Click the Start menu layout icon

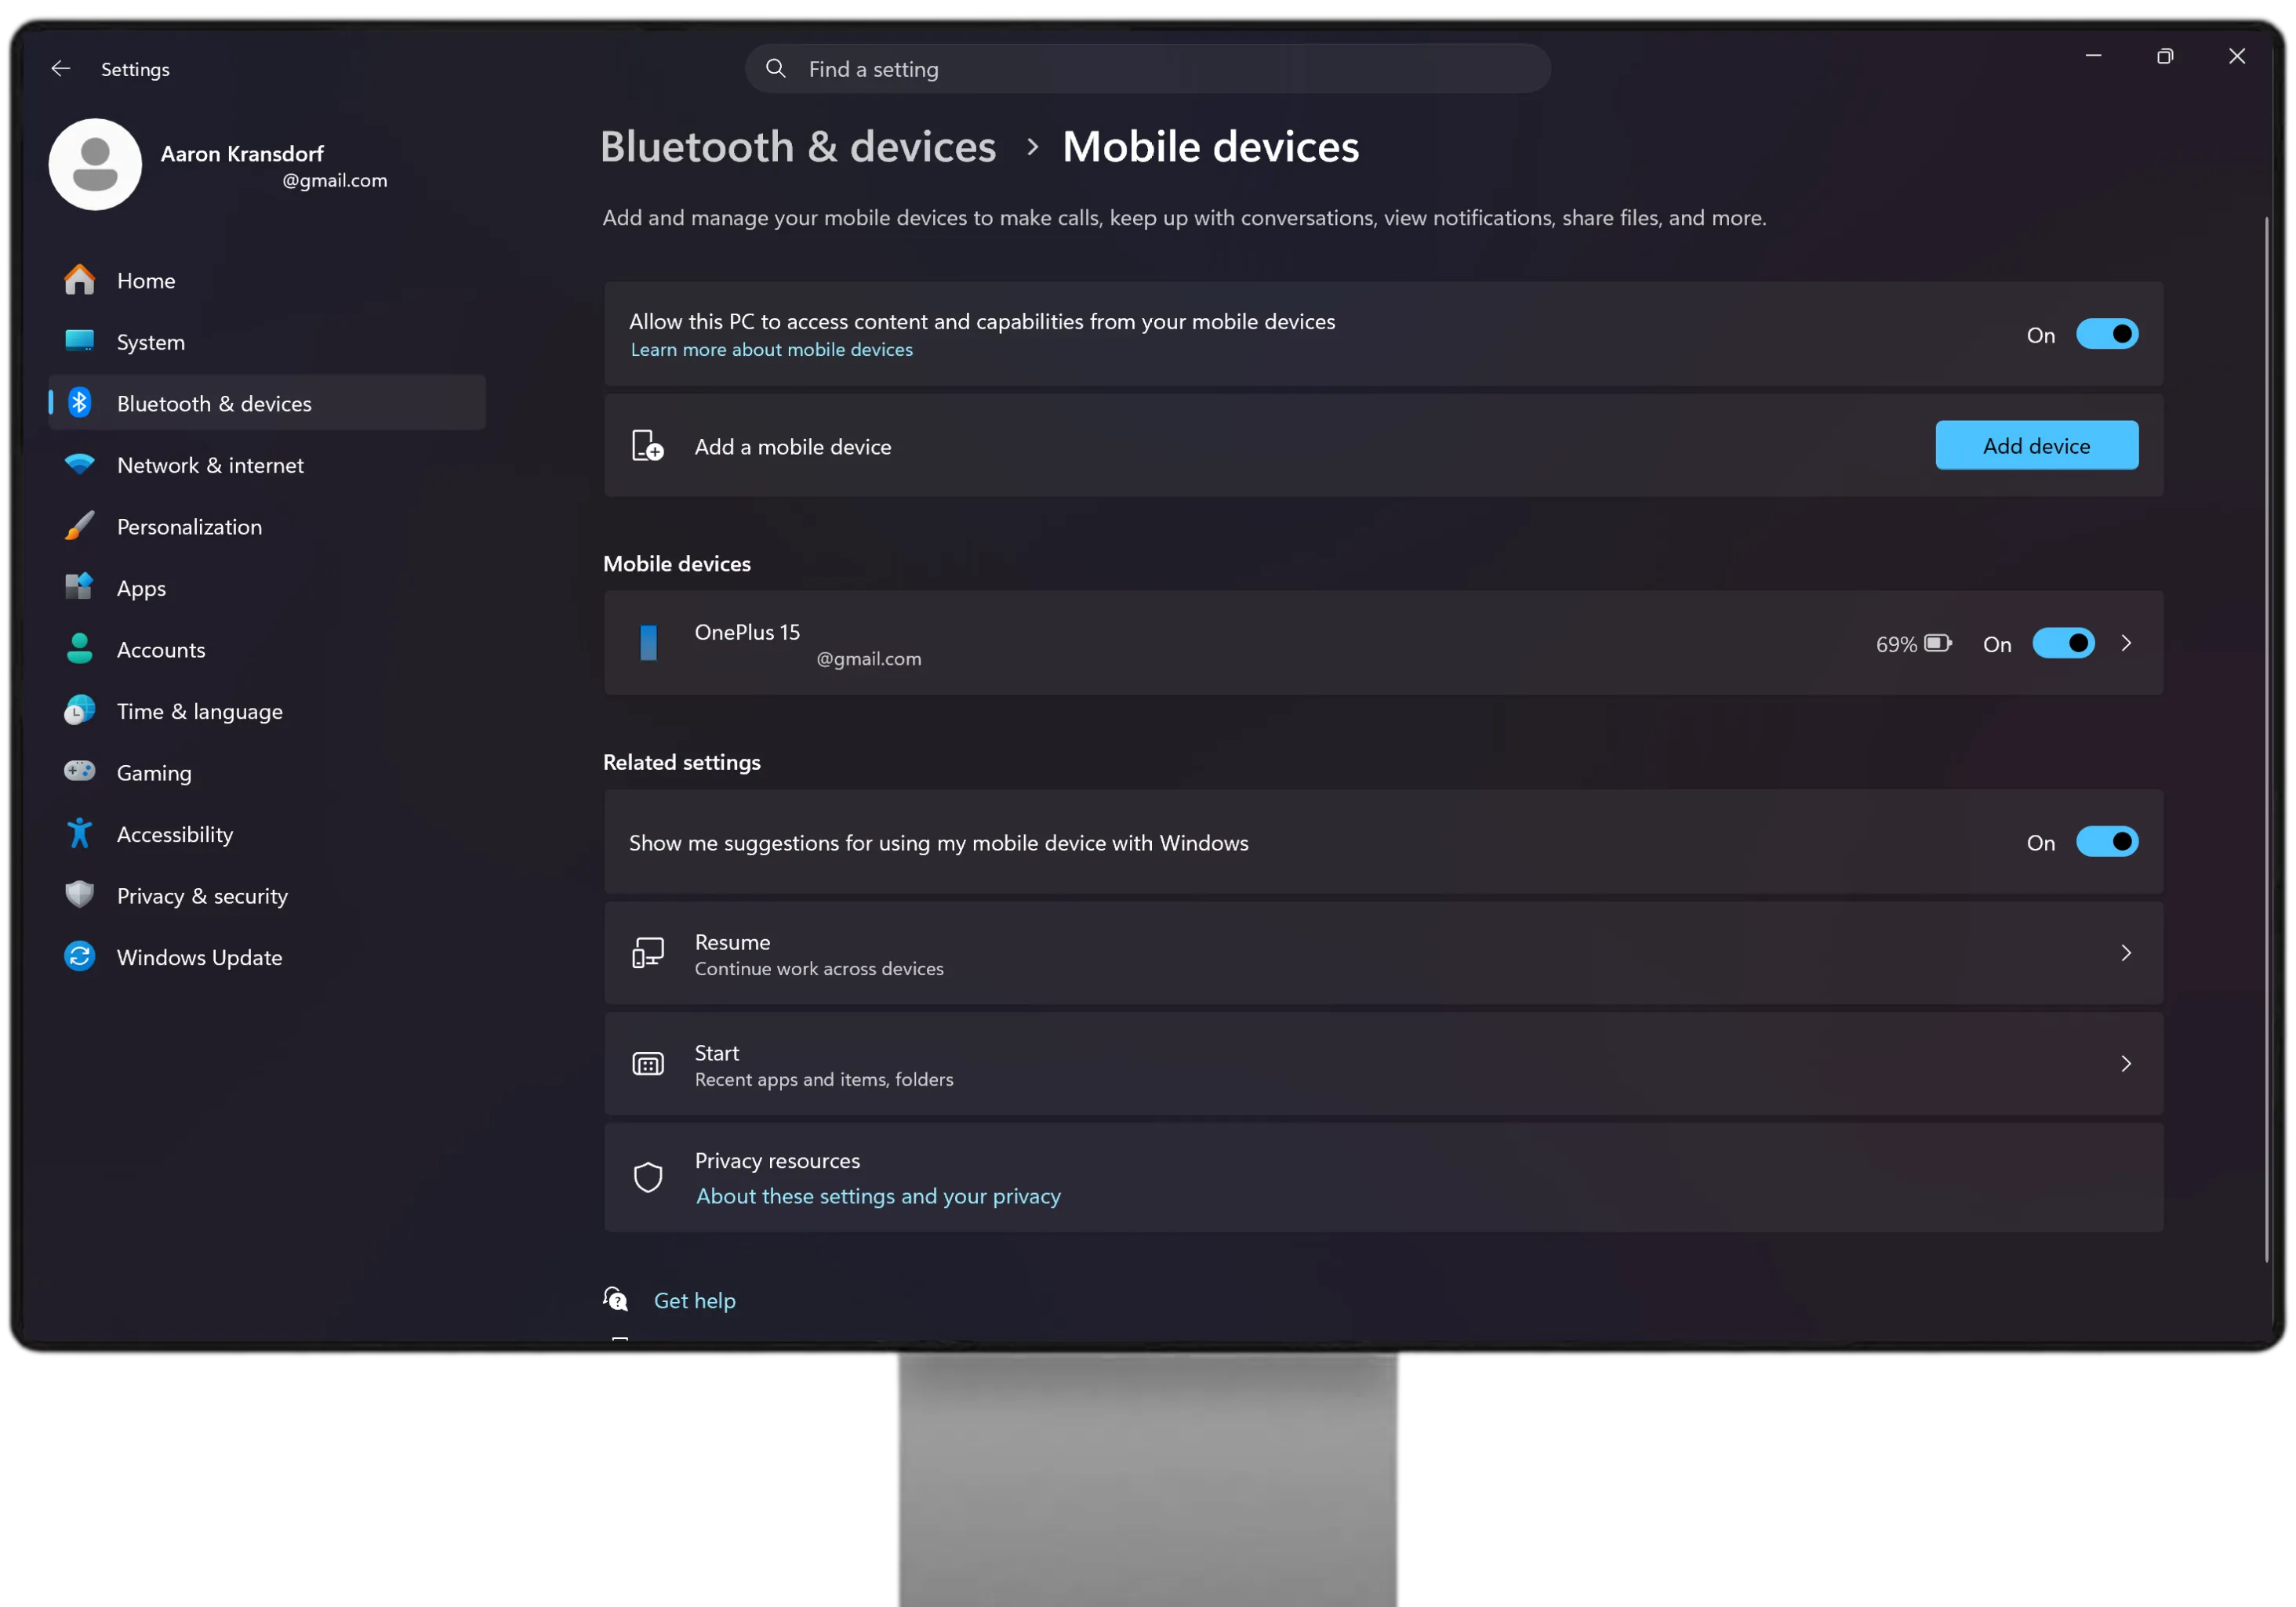click(648, 1063)
